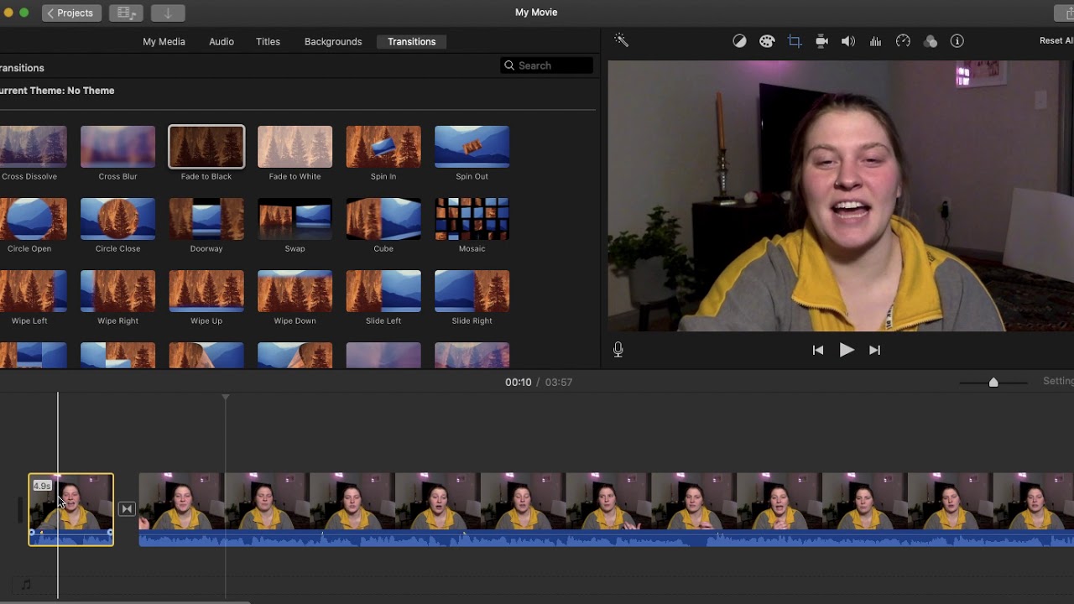
Task: Switch to the My Media tab
Action: pyautogui.click(x=164, y=41)
